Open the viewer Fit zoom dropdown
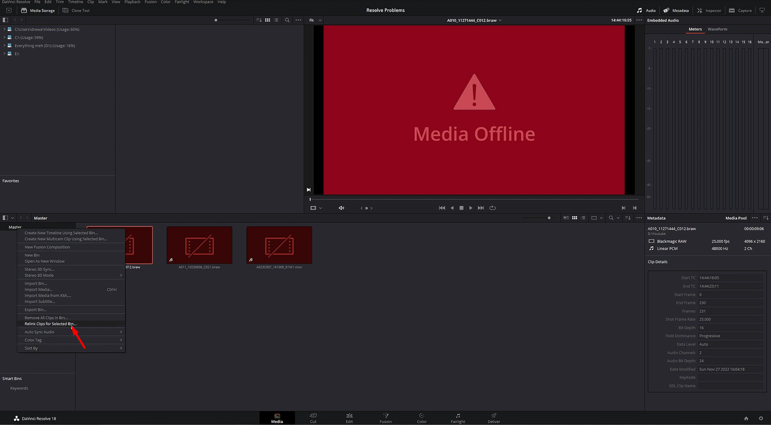 tap(316, 20)
